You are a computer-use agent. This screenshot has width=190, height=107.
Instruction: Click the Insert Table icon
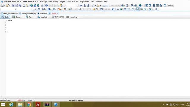125,9
